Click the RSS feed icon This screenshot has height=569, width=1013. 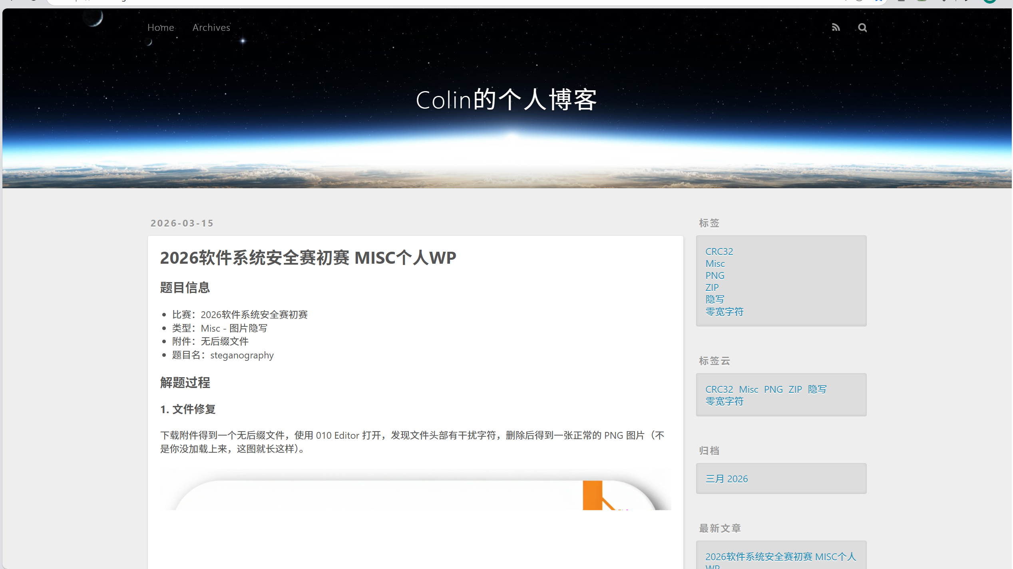836,28
